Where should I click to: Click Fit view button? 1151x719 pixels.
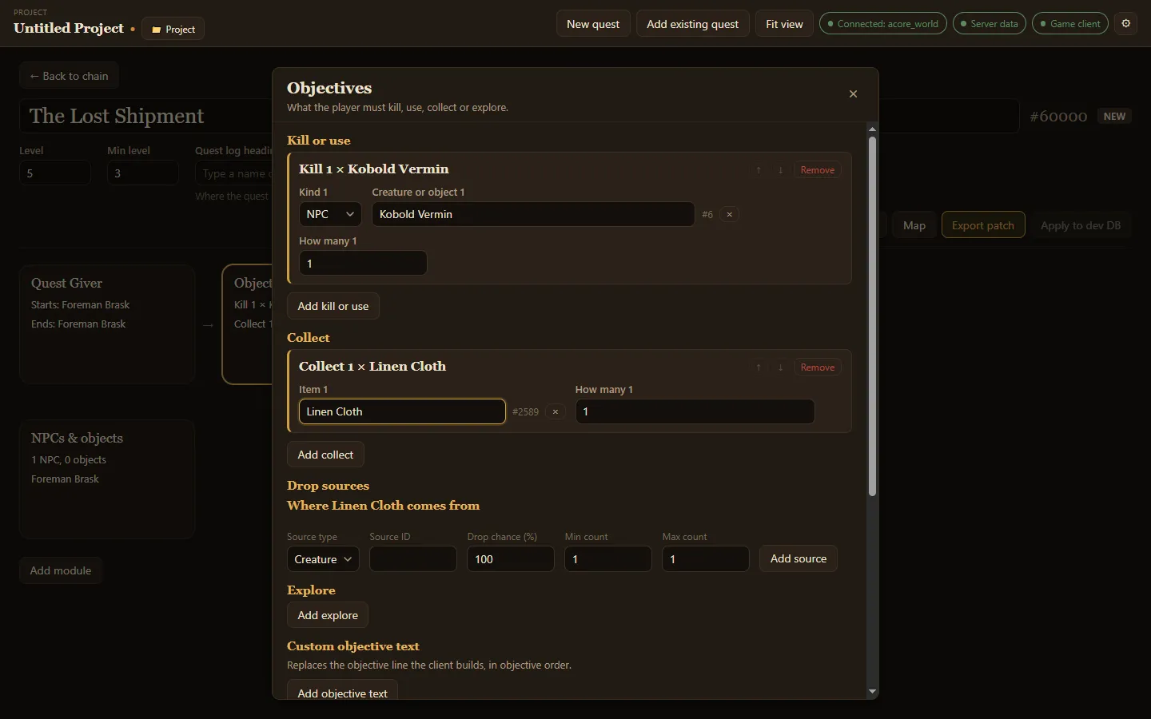click(784, 24)
